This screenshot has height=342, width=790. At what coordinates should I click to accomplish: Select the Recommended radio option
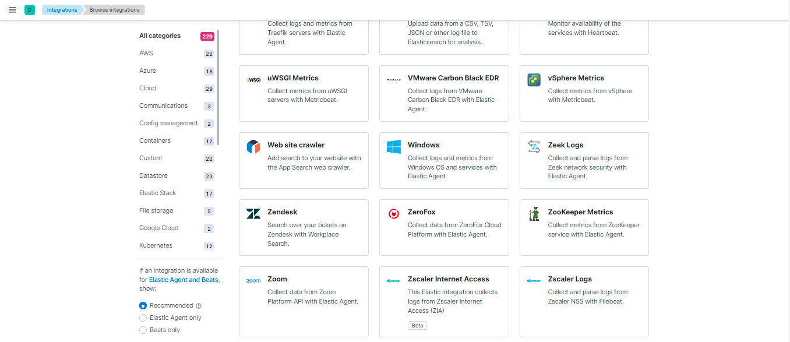(x=143, y=306)
